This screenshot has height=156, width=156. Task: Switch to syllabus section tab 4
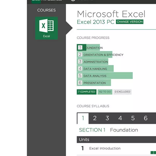[120, 118]
